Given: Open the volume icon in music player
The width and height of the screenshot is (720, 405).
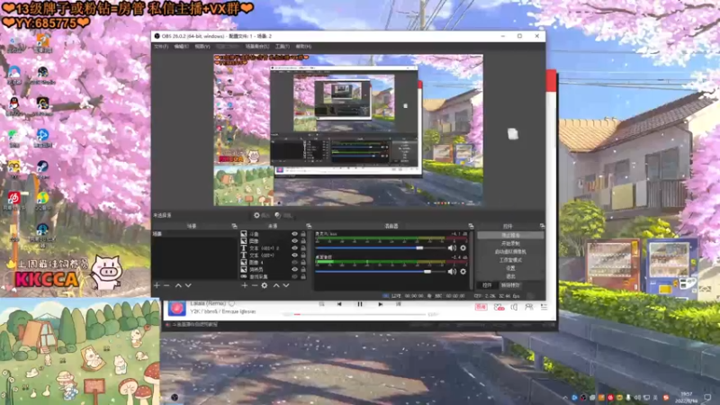Looking at the screenshot, I should [x=514, y=307].
